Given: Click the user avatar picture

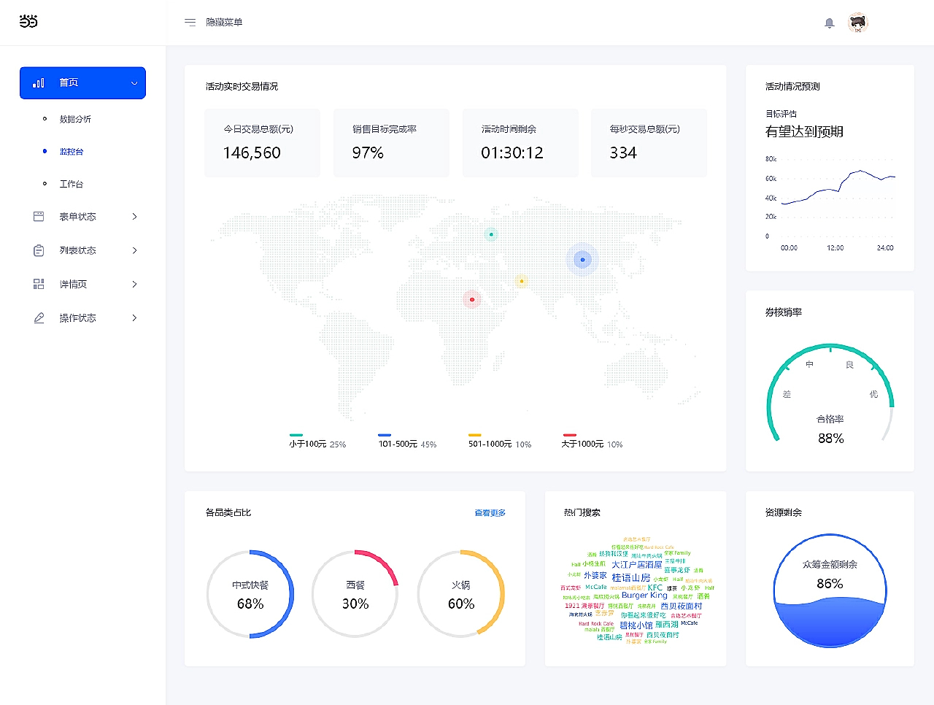Looking at the screenshot, I should 858,23.
